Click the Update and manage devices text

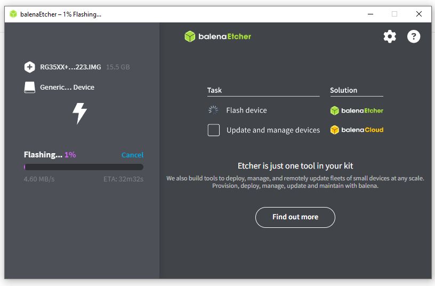point(273,130)
